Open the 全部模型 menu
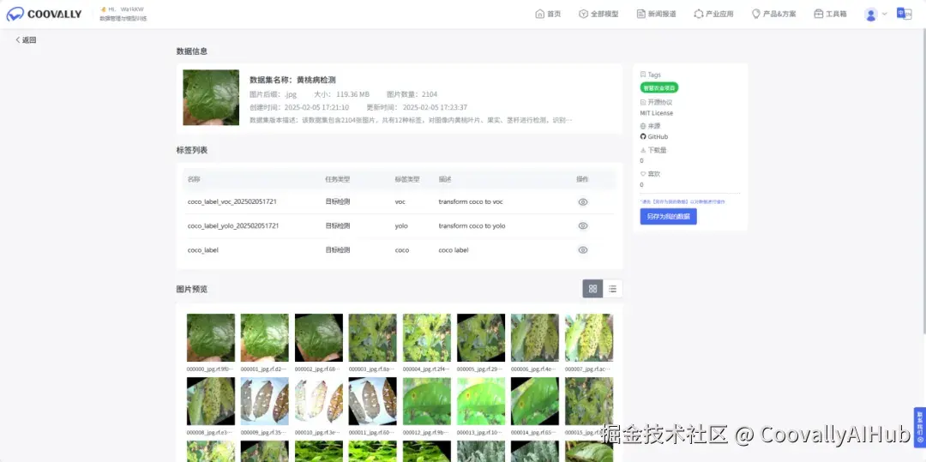 (x=598, y=14)
